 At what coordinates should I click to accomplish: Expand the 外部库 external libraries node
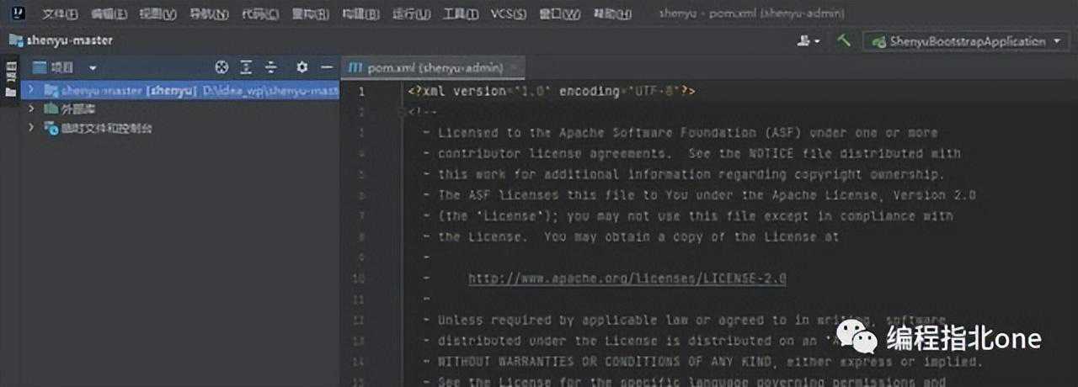(31, 109)
